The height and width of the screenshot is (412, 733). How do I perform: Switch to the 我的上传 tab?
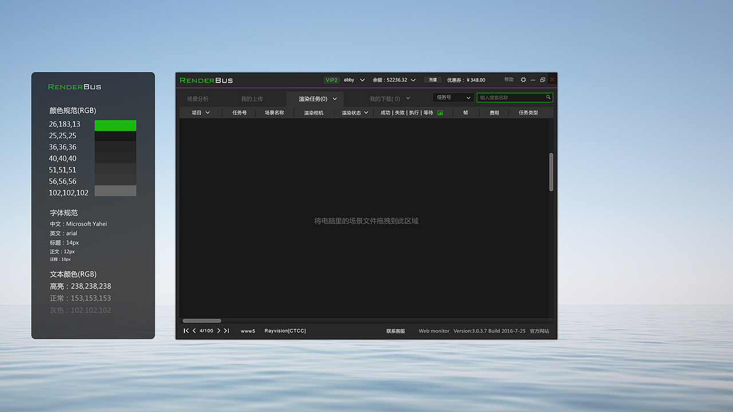pyautogui.click(x=253, y=98)
